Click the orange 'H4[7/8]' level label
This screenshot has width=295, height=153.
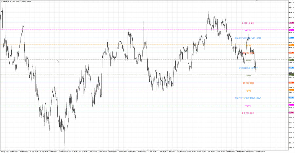tap(248, 45)
